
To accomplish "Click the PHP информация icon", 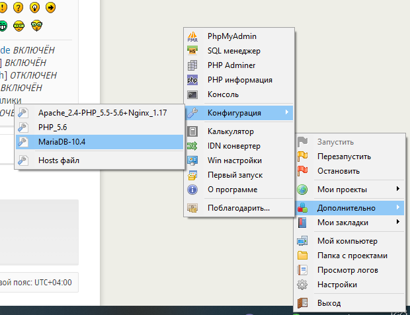I will click(x=193, y=80).
